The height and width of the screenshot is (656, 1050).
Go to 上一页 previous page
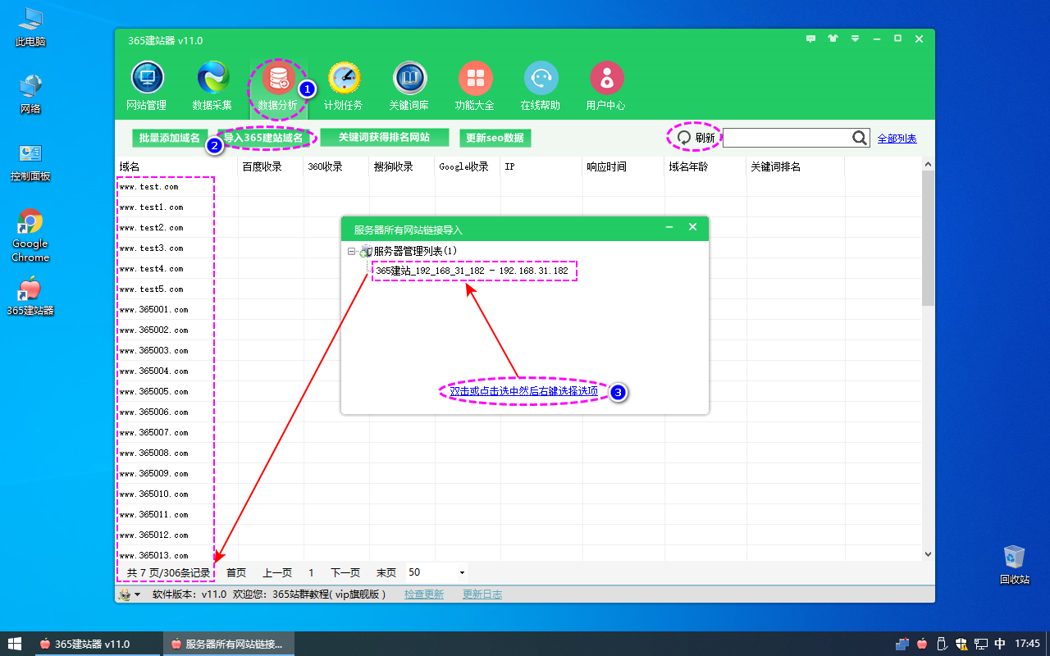click(x=277, y=572)
